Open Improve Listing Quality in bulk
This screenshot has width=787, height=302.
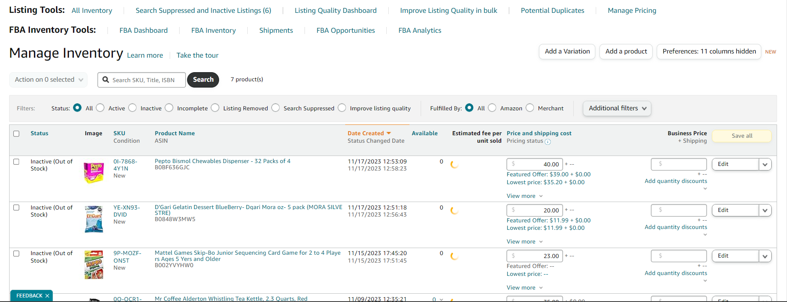point(448,10)
